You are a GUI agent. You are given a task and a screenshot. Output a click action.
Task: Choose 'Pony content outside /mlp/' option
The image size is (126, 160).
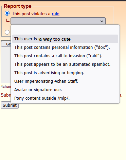click(65, 98)
